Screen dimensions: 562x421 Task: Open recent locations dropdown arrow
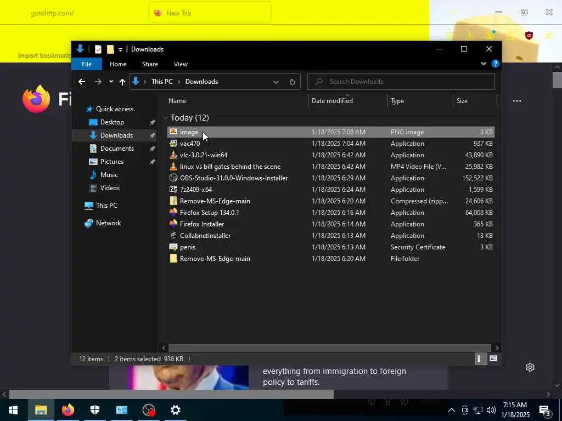pyautogui.click(x=111, y=82)
